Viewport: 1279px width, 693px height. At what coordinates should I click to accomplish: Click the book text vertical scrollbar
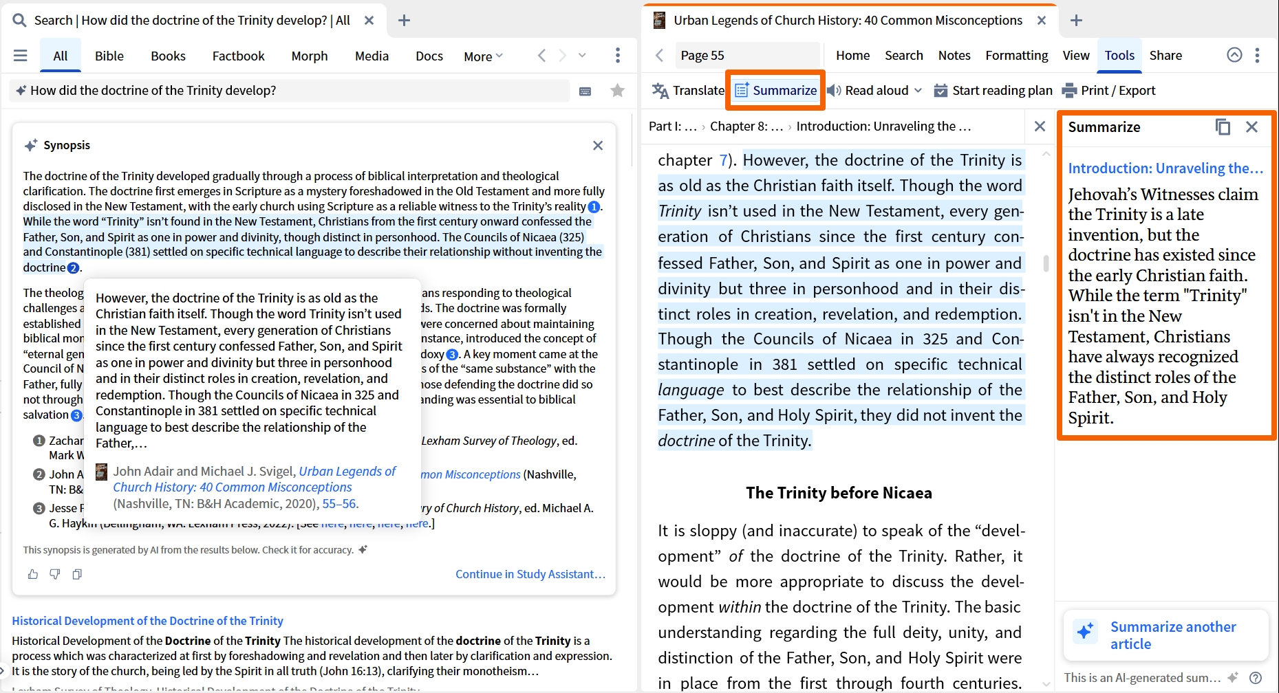pyautogui.click(x=1046, y=264)
